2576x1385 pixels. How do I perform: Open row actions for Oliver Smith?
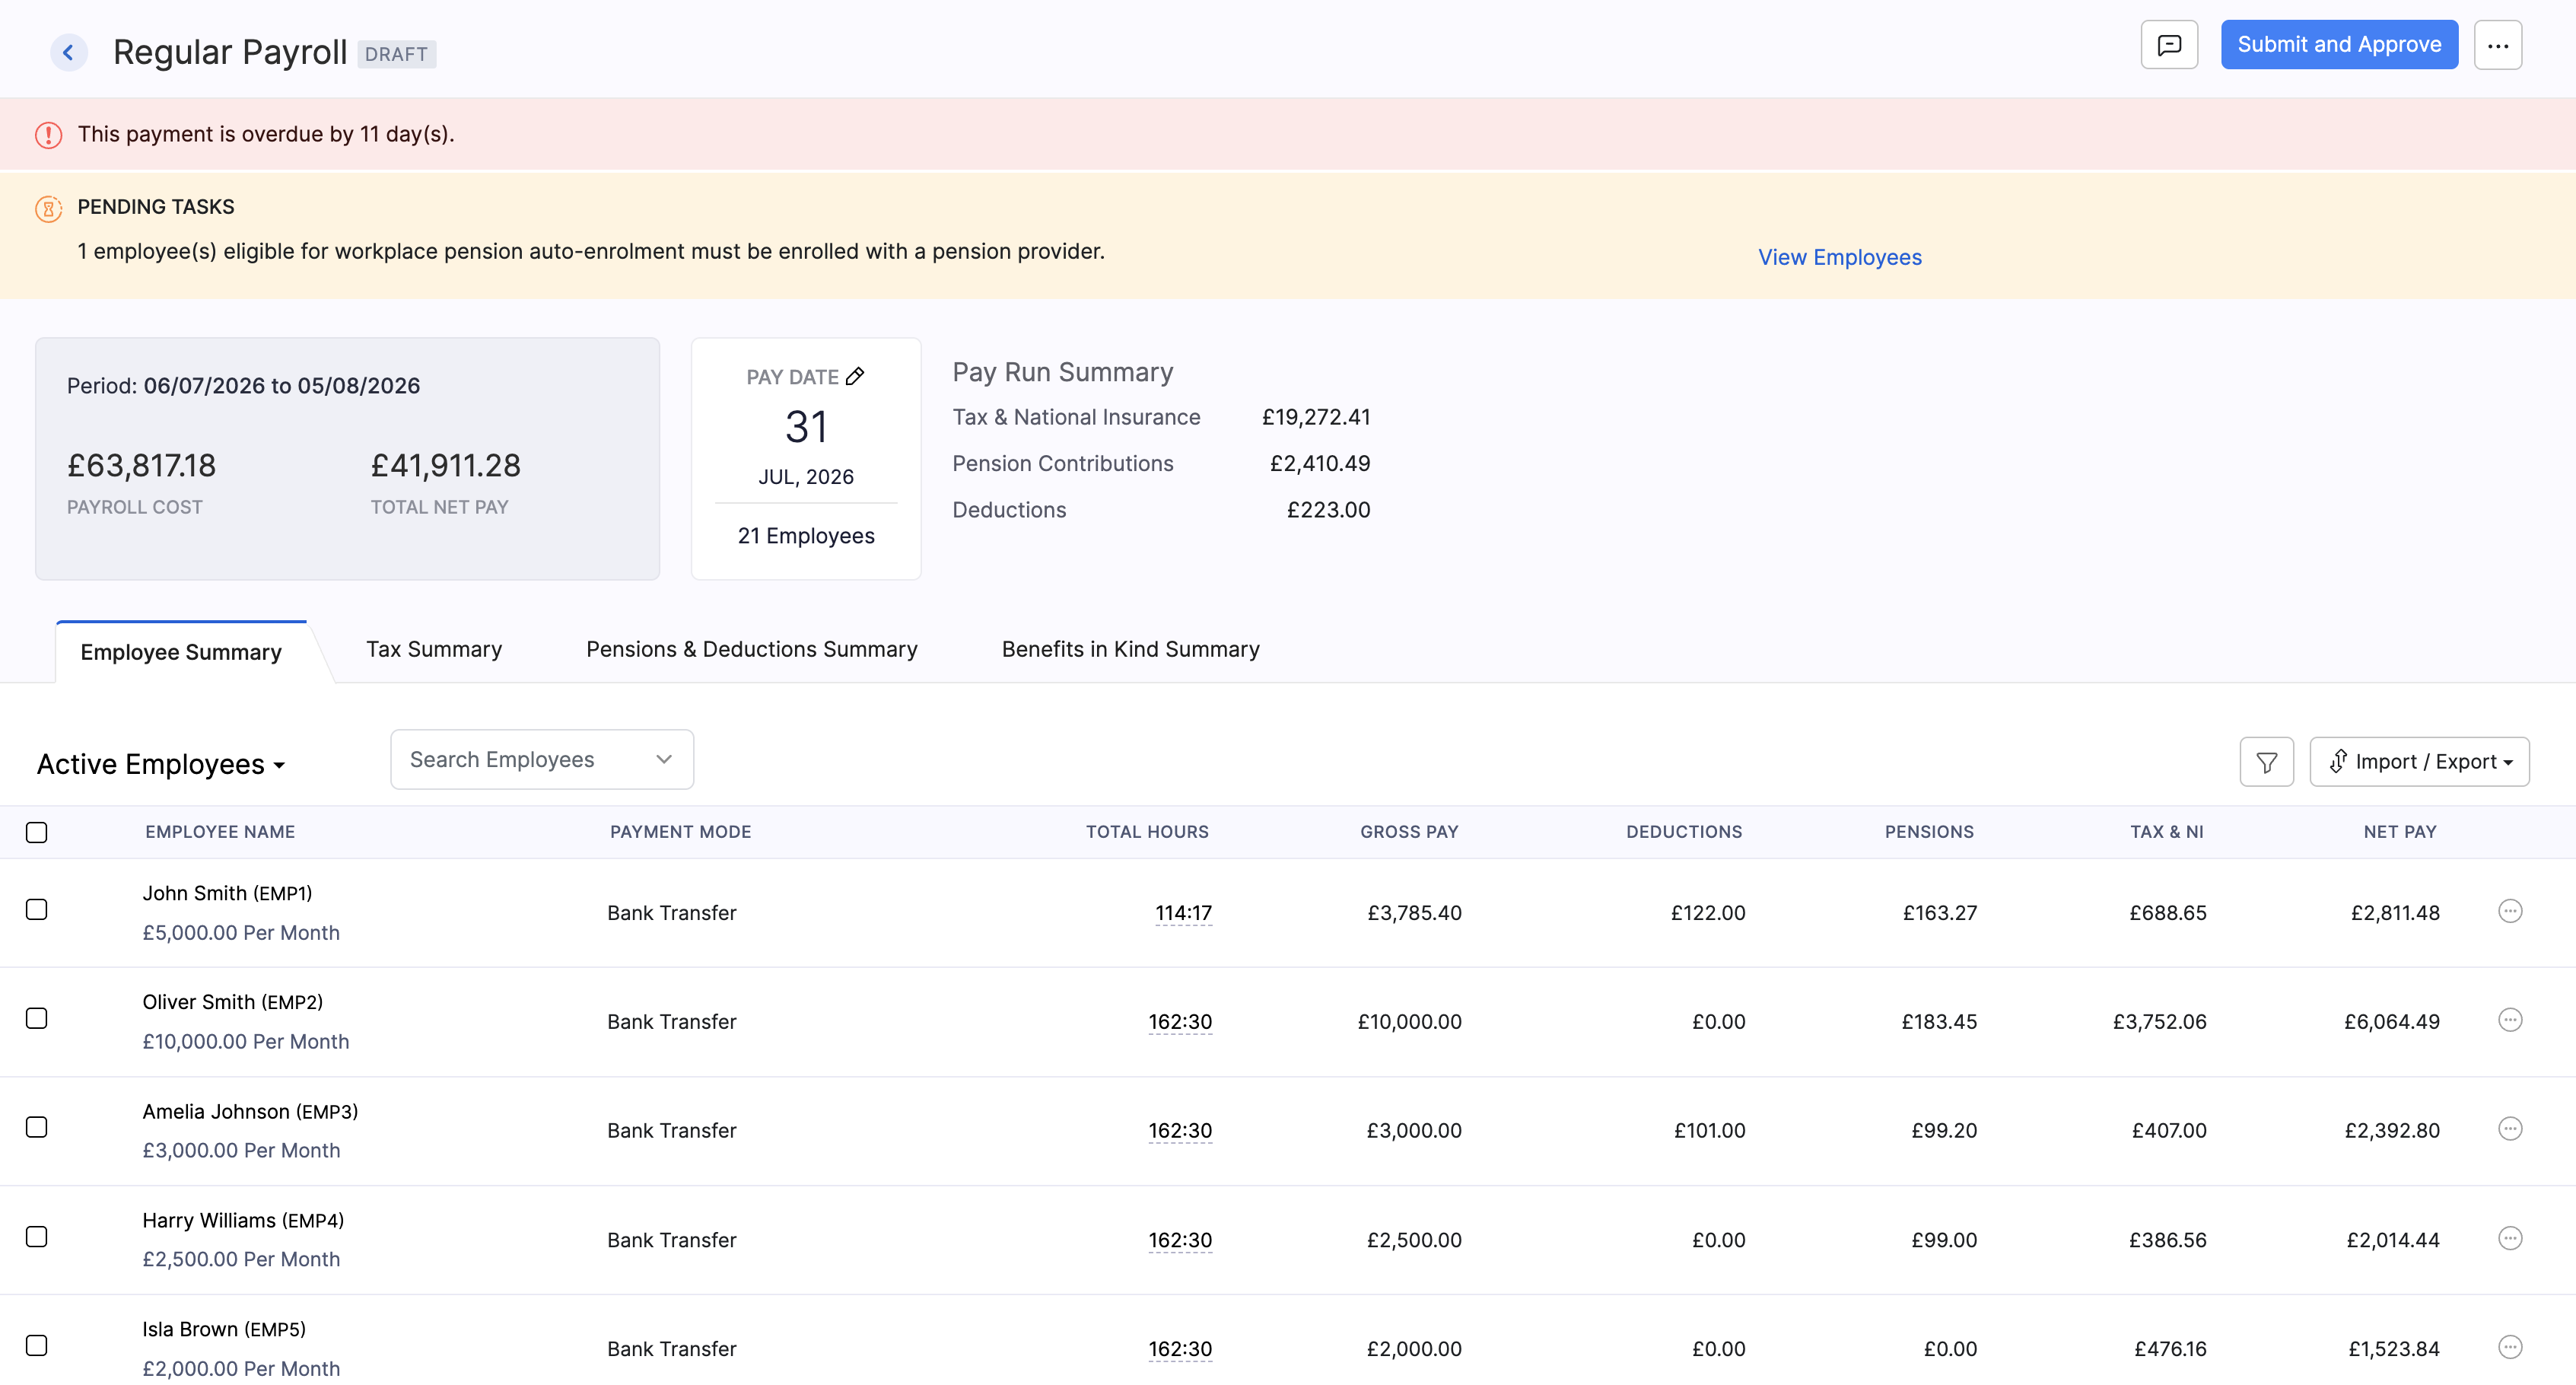tap(2510, 1020)
